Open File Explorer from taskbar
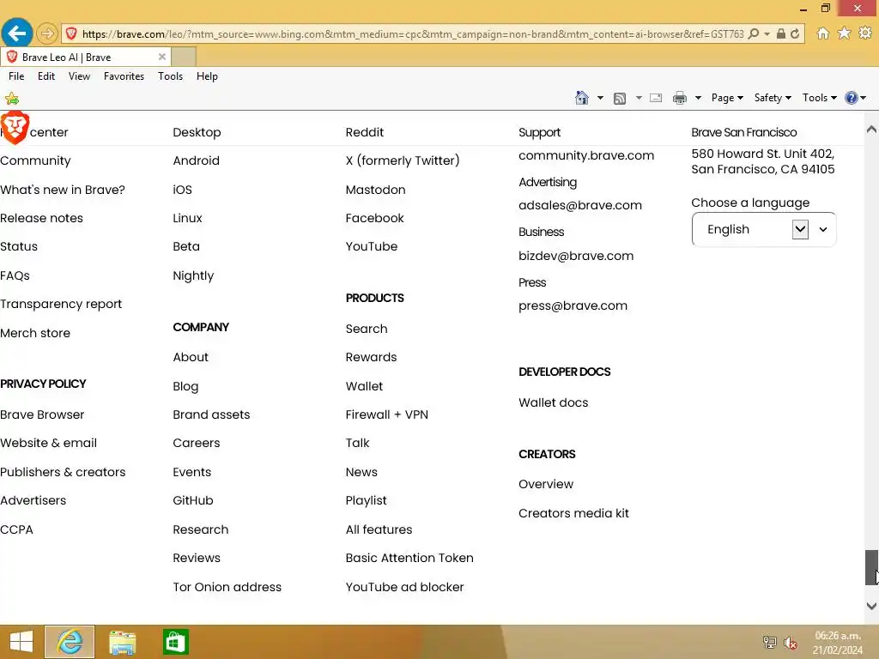This screenshot has width=879, height=659. 122,642
